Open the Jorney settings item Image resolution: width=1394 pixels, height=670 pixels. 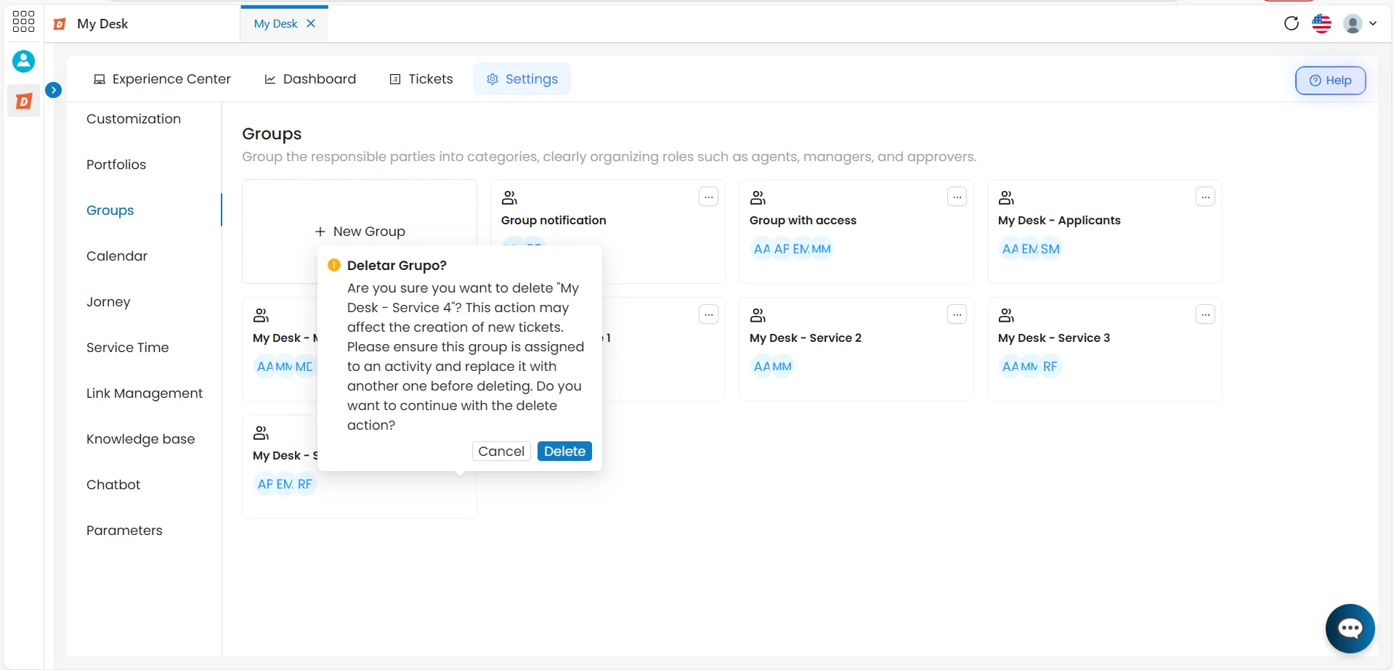click(x=108, y=302)
